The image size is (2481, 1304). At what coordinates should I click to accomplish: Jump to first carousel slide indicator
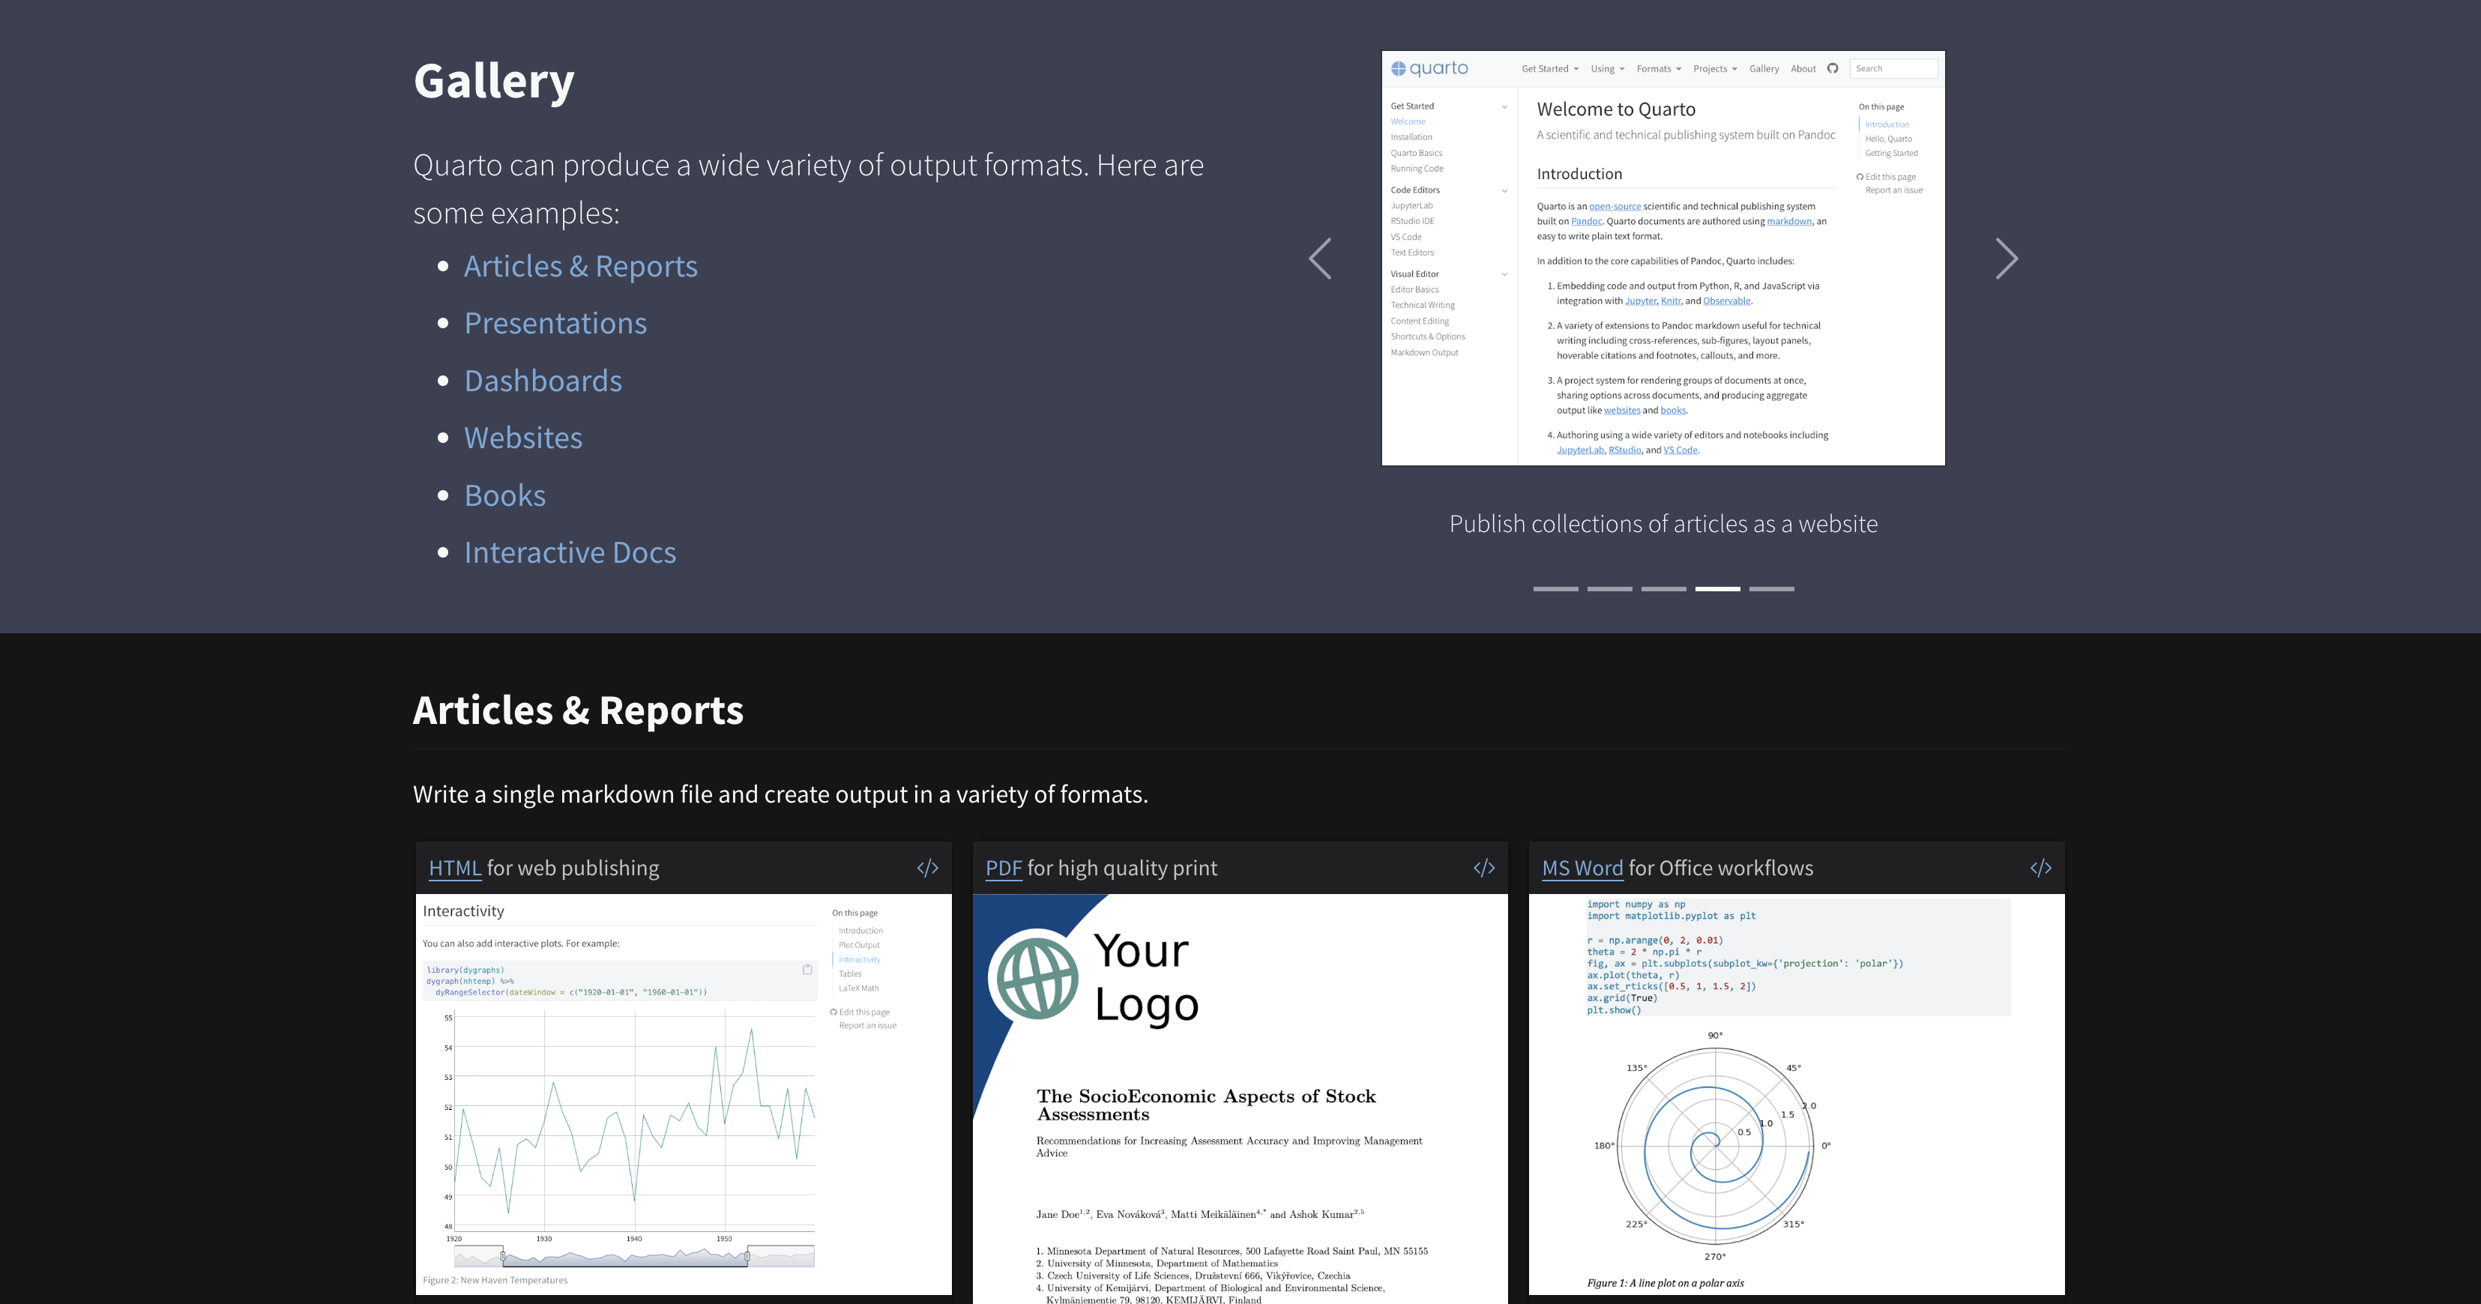click(1555, 588)
